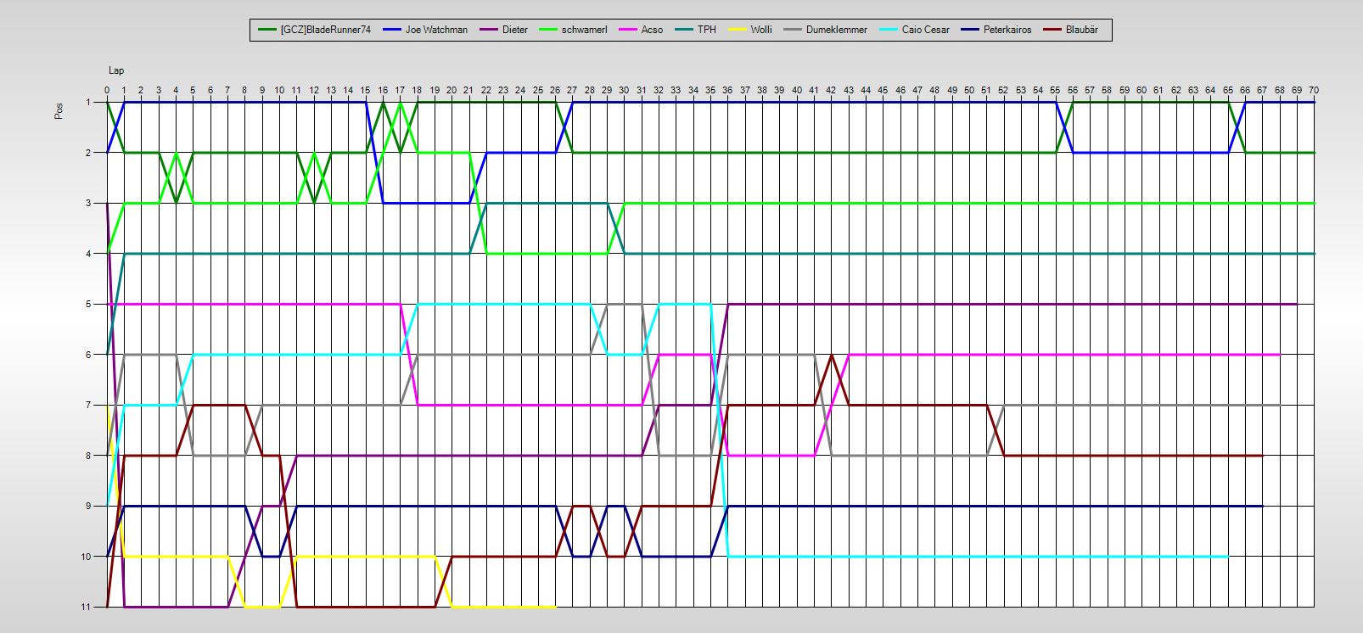
Task: Click position label 3 on left axis
Action: pos(88,203)
